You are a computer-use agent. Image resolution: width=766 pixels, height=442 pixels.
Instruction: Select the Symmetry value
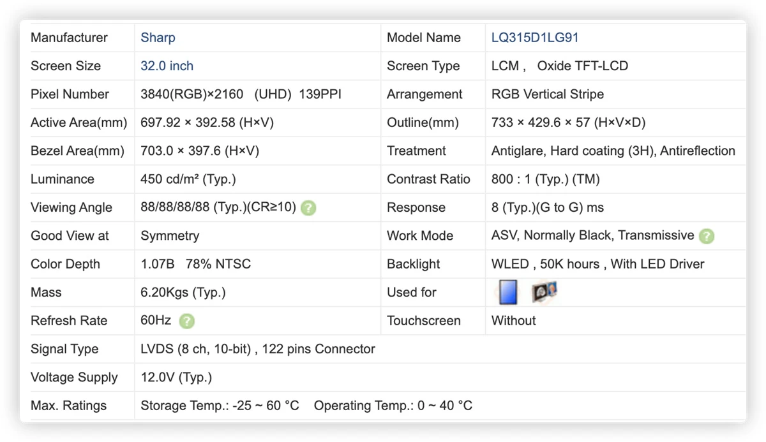coord(170,235)
